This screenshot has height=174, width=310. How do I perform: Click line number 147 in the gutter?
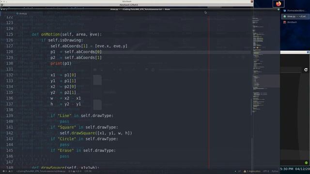coord(10,162)
